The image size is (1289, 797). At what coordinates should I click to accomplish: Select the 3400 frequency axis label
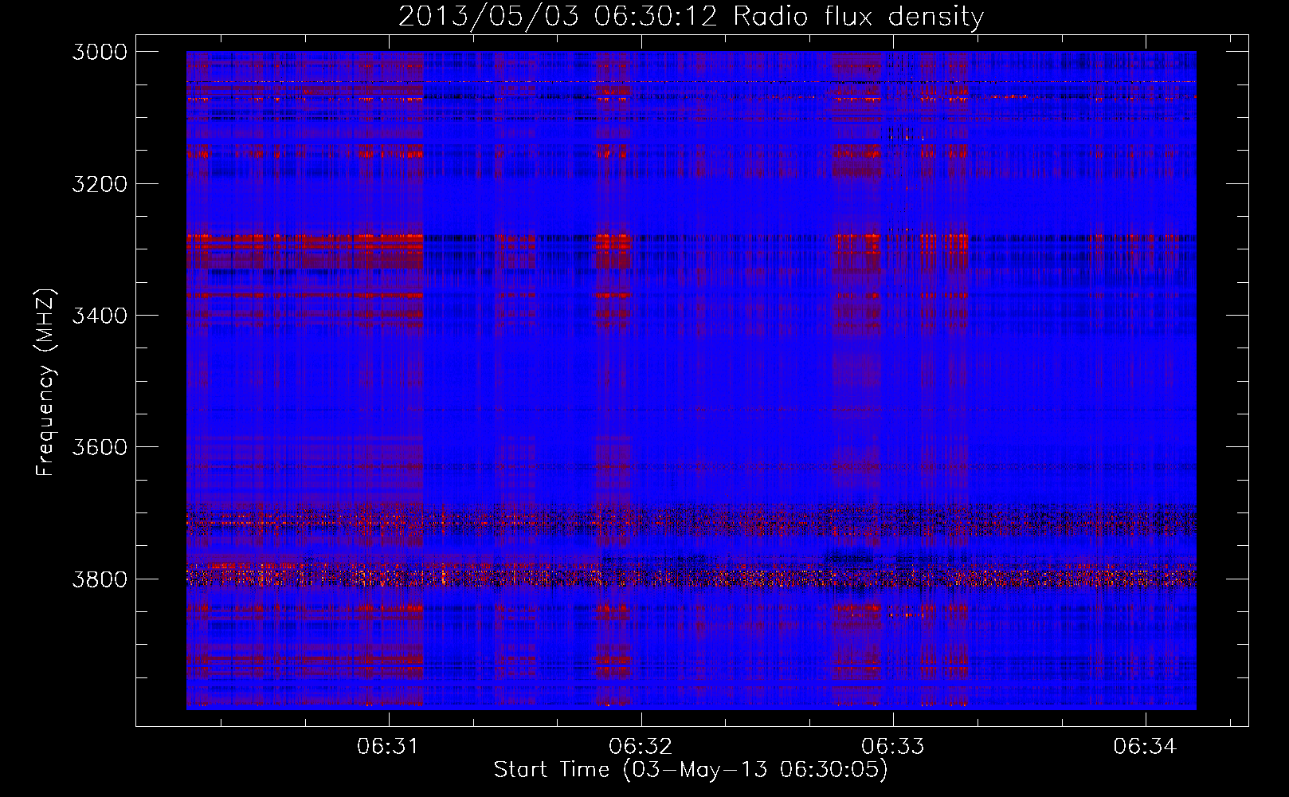[100, 316]
